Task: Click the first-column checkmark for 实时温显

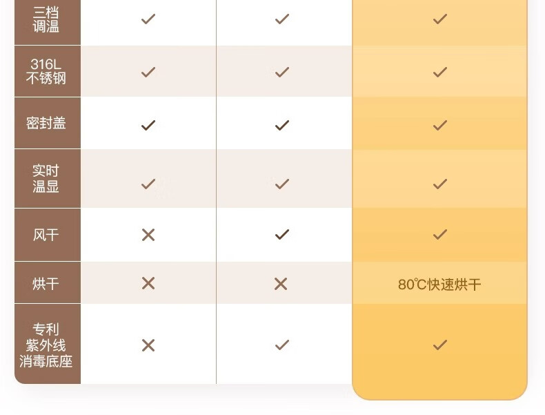Action: tap(148, 184)
